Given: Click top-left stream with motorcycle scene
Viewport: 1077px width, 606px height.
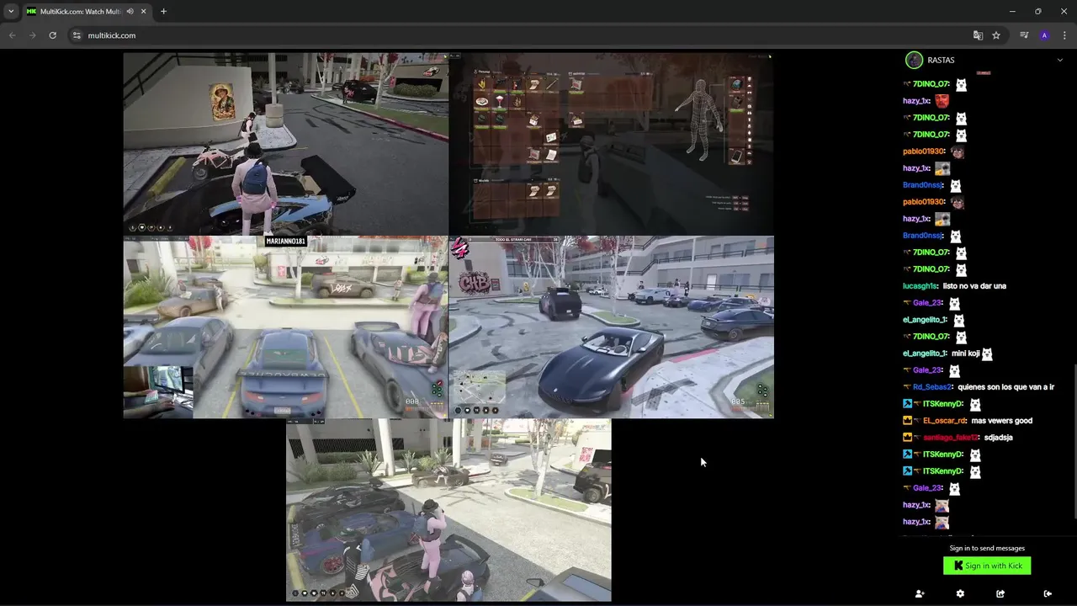Looking at the screenshot, I should tap(286, 143).
